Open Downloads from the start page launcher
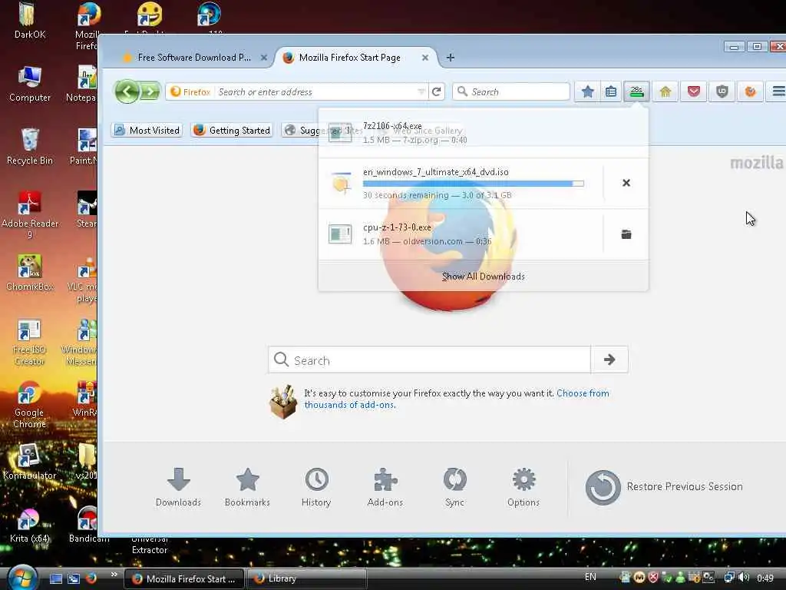This screenshot has width=786, height=590. pyautogui.click(x=178, y=488)
